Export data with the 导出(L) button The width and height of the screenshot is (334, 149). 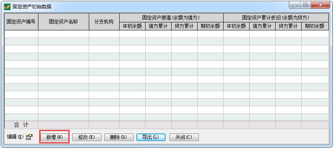[151, 137]
